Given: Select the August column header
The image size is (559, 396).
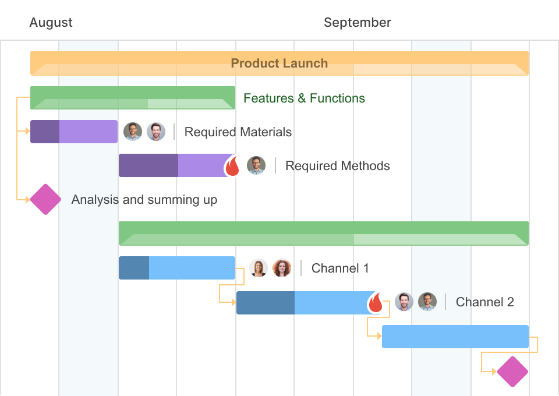Looking at the screenshot, I should click(51, 22).
